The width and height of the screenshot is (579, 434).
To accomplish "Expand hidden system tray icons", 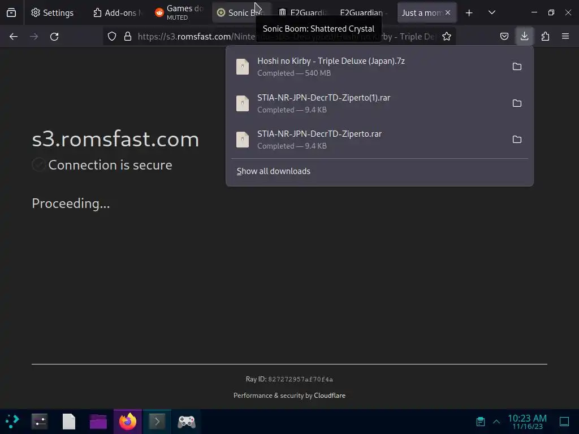I will point(496,422).
